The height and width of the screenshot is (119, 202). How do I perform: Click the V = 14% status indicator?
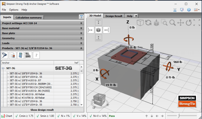point(80,116)
